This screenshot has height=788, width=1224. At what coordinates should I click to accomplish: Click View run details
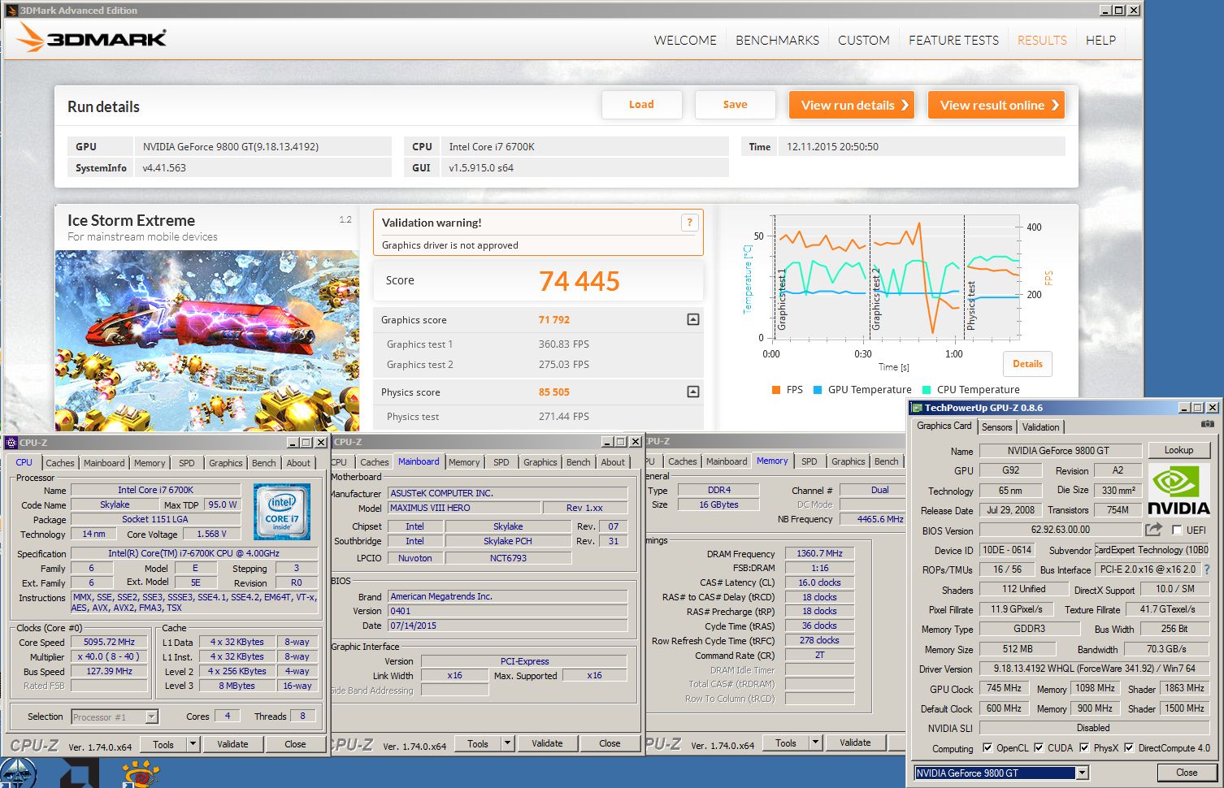[x=852, y=105]
